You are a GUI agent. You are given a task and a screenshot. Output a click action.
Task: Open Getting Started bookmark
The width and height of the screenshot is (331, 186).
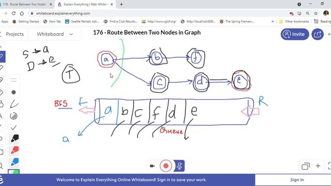click(26, 21)
